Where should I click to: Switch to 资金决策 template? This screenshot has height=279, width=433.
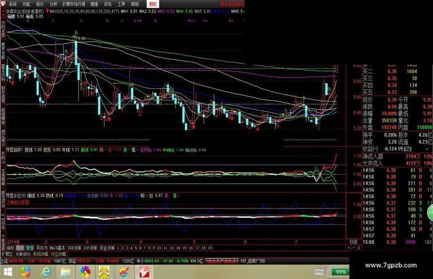click(x=107, y=248)
